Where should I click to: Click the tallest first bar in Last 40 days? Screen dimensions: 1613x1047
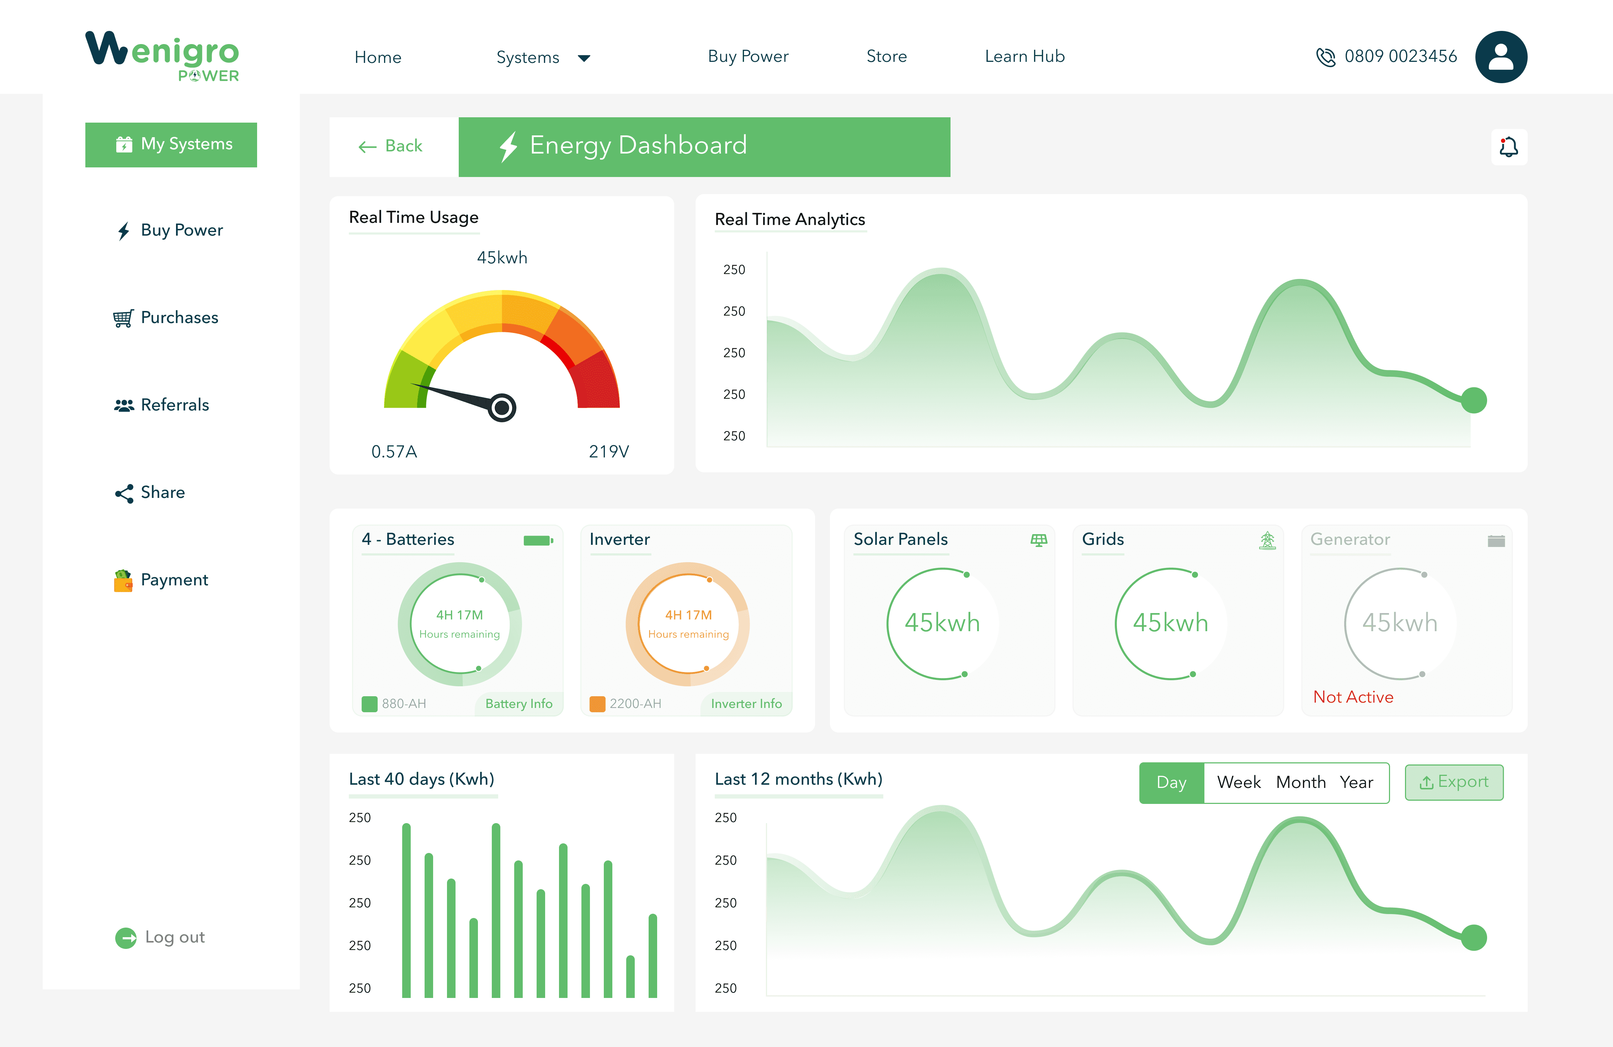(x=406, y=910)
